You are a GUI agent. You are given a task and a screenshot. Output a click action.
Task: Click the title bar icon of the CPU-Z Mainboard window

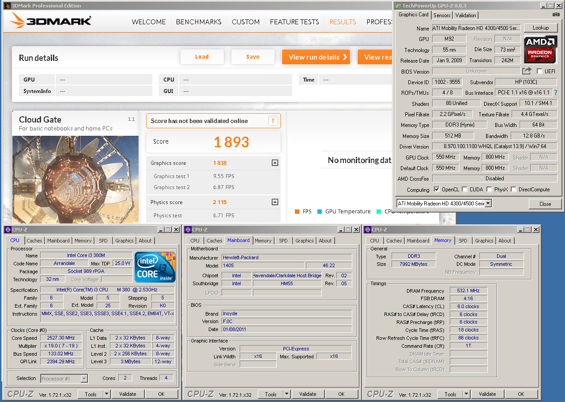188,230
